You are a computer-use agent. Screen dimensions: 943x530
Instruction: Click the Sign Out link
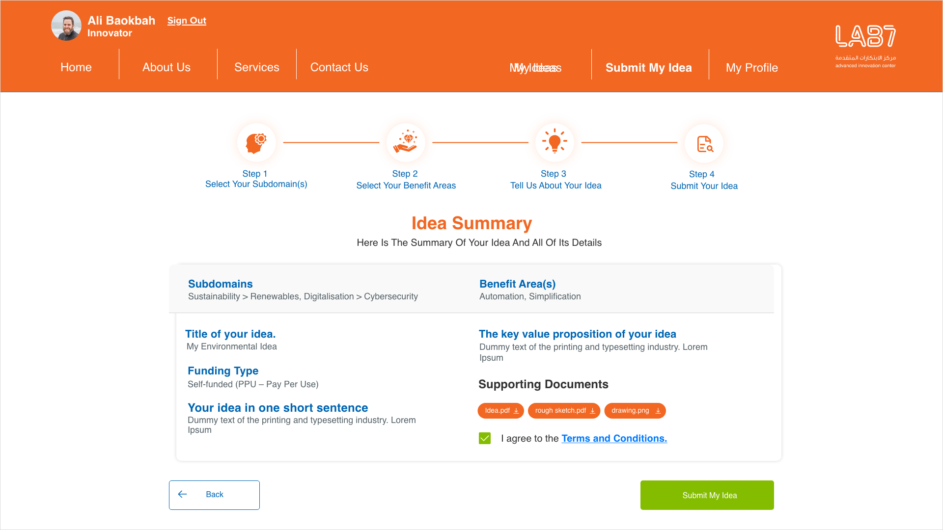pos(187,21)
